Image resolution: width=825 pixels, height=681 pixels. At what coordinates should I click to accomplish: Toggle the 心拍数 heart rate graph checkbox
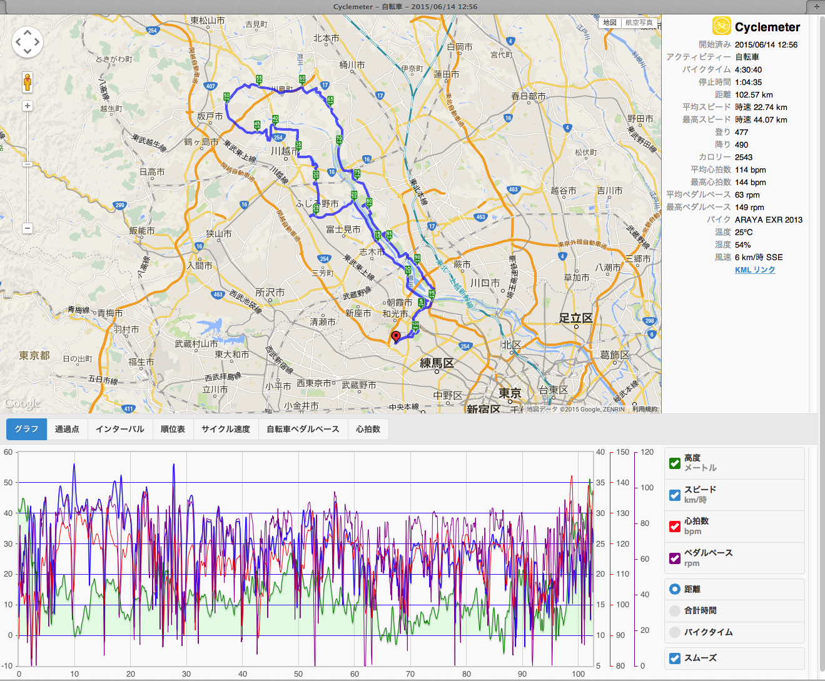point(675,527)
